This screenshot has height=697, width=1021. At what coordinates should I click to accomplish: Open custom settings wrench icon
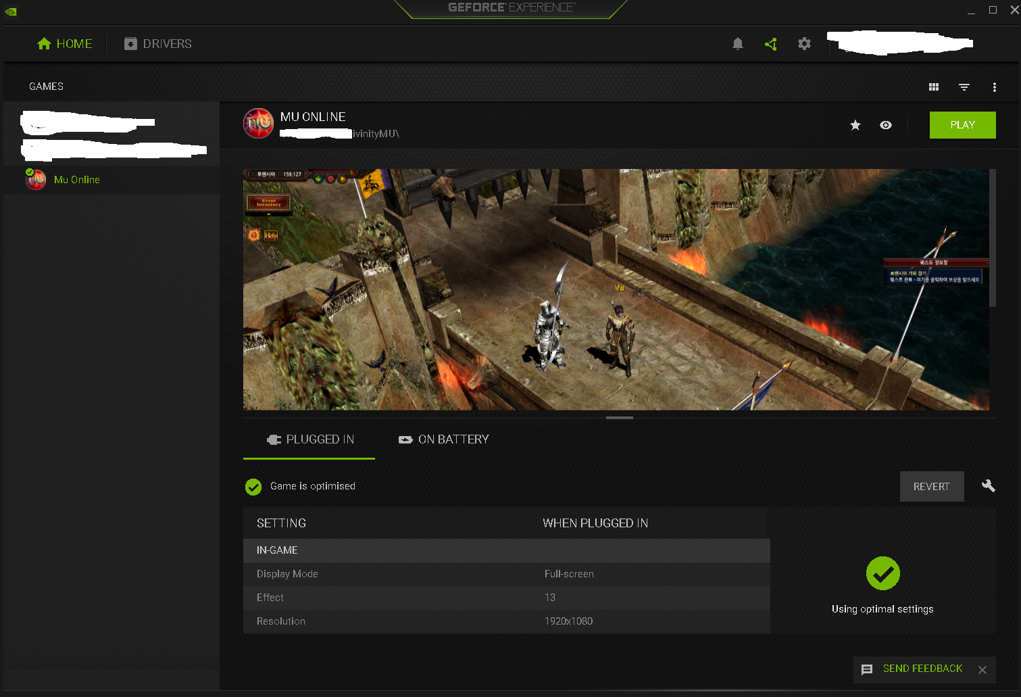point(988,486)
